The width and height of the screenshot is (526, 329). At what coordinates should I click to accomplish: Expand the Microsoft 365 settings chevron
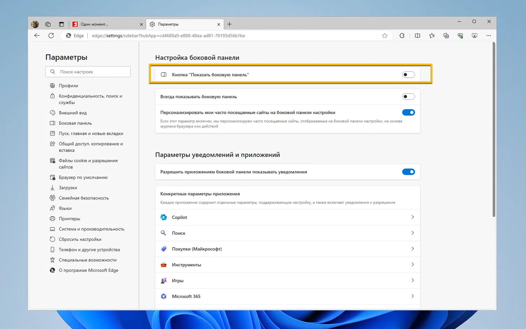click(x=412, y=296)
